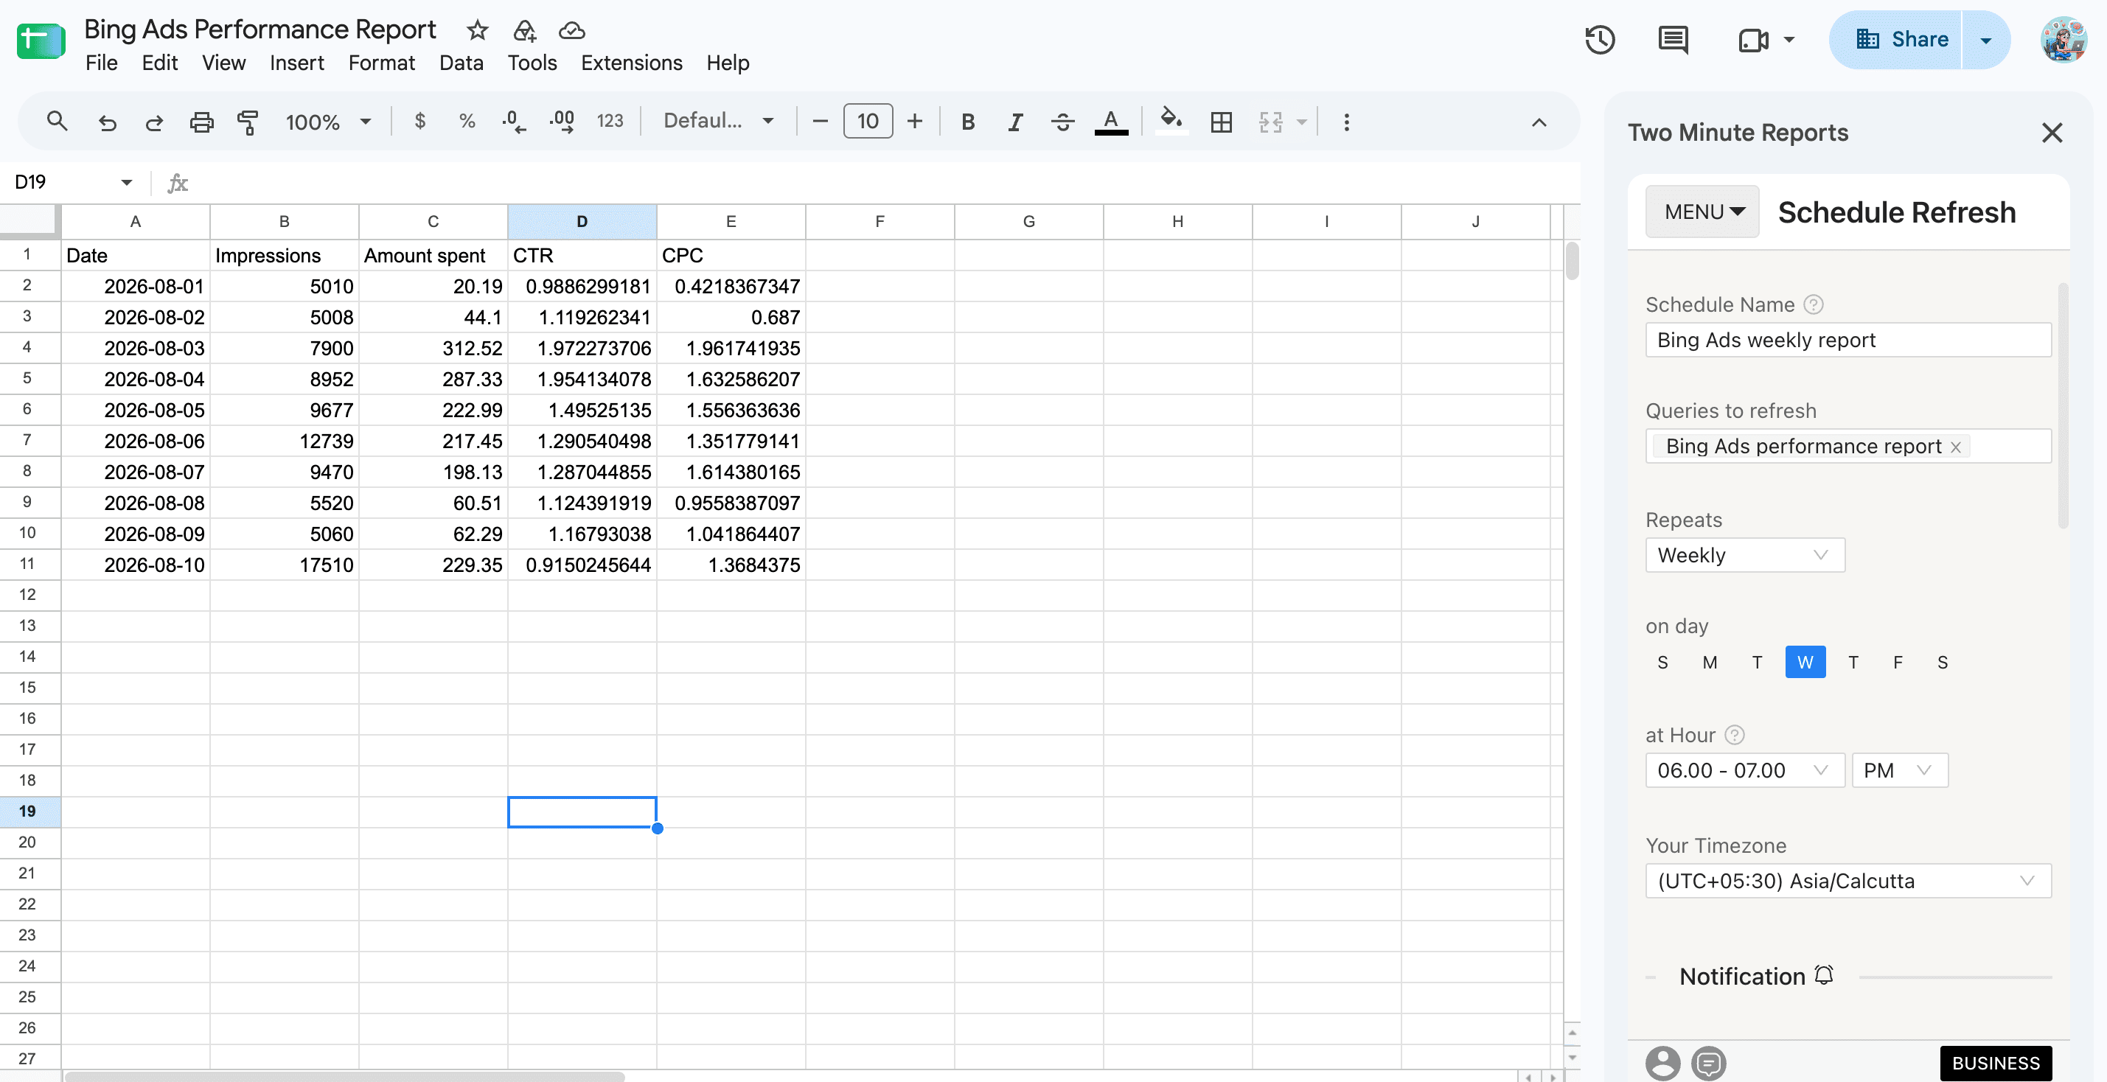Search the menus magnifier icon
2107x1082 pixels.
pos(57,122)
